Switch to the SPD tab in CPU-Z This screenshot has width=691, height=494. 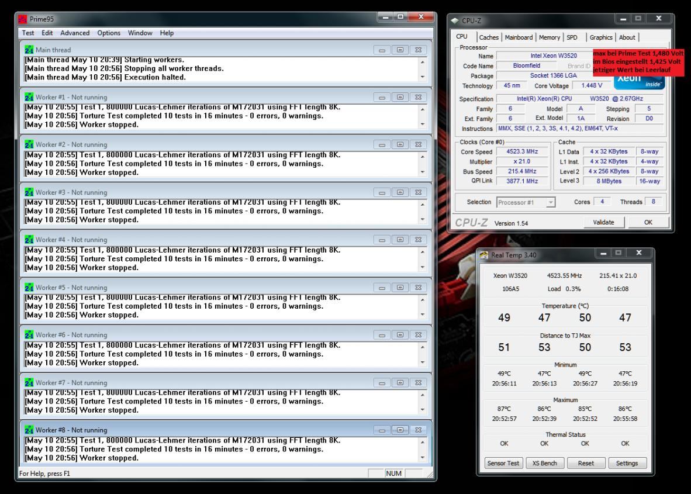(572, 37)
